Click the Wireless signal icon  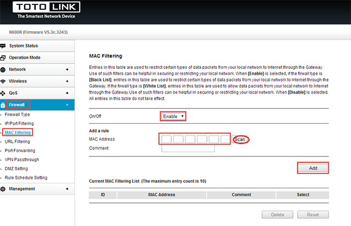click(x=3, y=82)
